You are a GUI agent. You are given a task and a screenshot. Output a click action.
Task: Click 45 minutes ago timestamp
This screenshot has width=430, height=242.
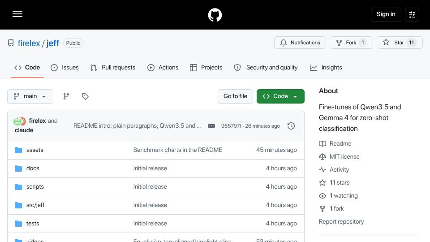point(276,150)
